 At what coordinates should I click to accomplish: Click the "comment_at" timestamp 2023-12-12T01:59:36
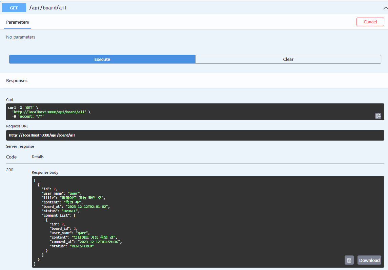(x=99, y=242)
